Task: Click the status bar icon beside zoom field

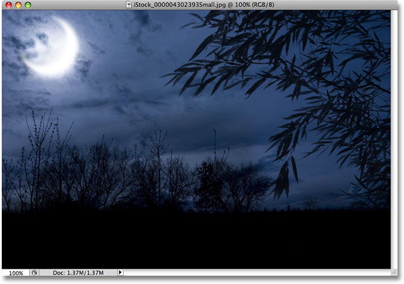Action: pos(35,273)
